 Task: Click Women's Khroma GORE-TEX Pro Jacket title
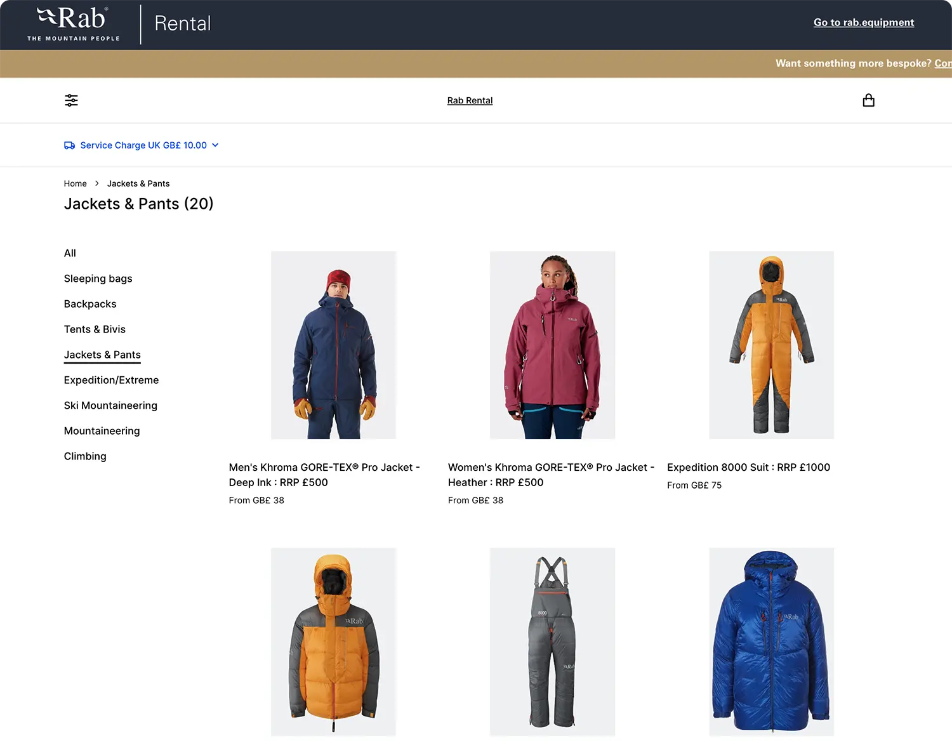(551, 475)
